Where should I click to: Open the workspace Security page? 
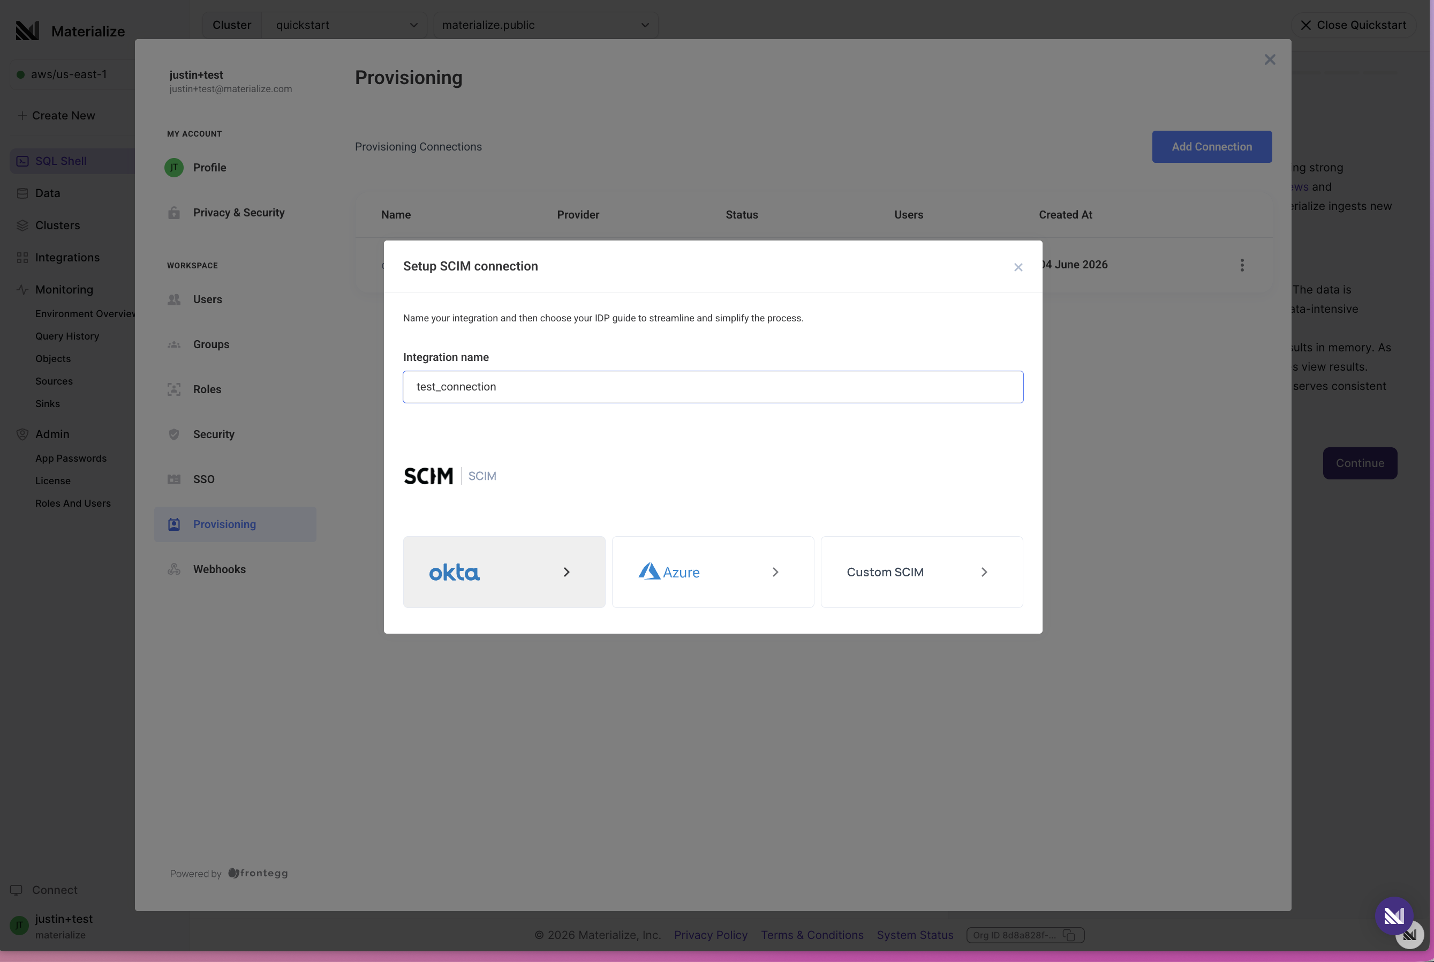[x=235, y=434]
